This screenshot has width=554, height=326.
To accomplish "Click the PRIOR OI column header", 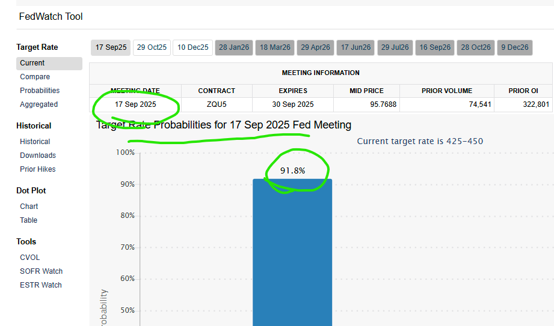I will coord(523,91).
